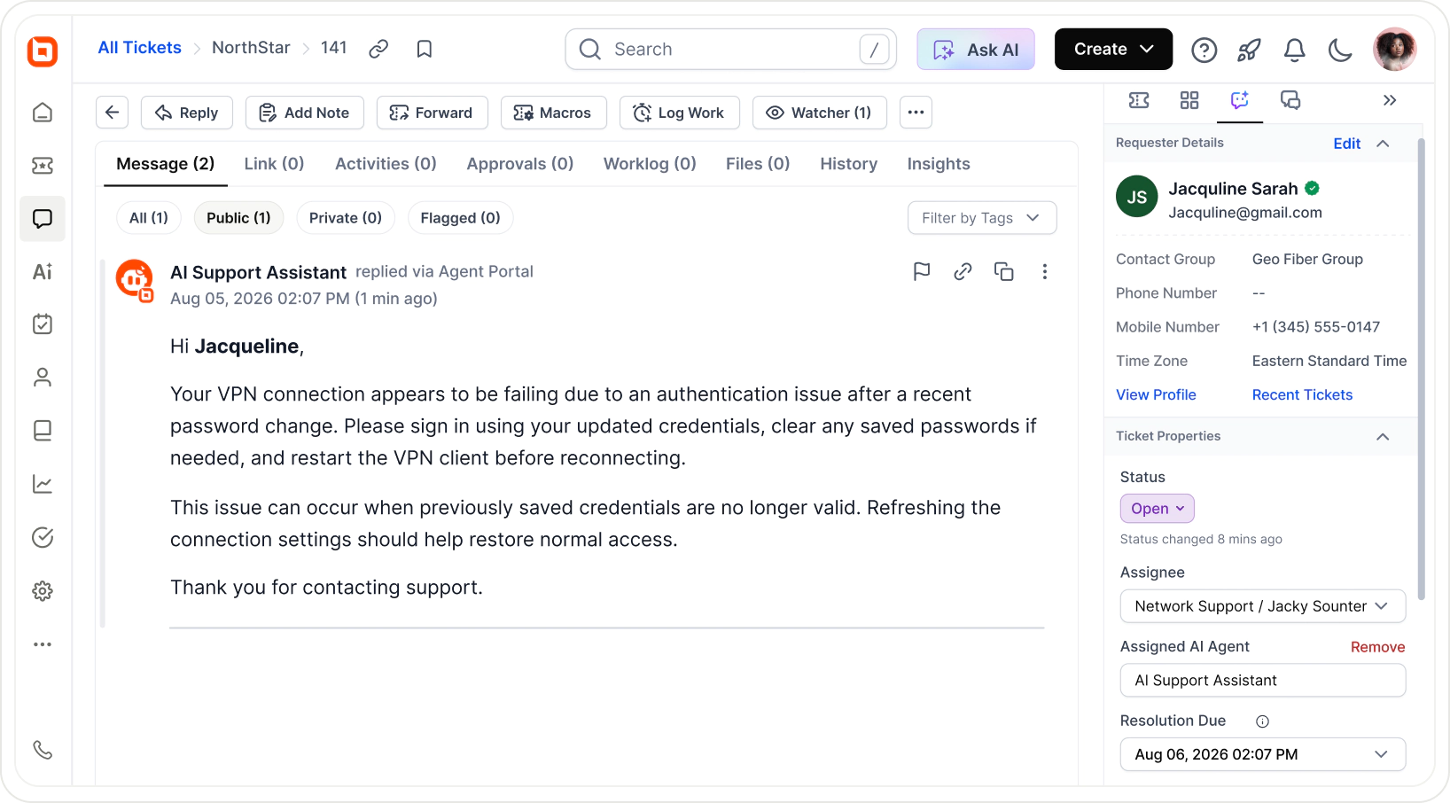Collapse the Requester Details section
Viewport: 1450px width, 803px height.
[1383, 143]
